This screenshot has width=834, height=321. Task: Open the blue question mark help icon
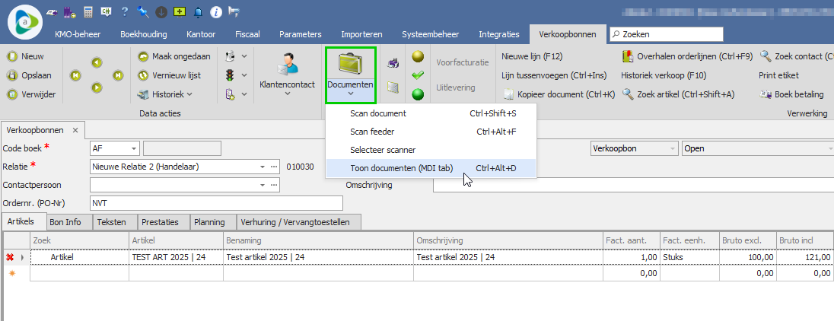click(x=125, y=12)
